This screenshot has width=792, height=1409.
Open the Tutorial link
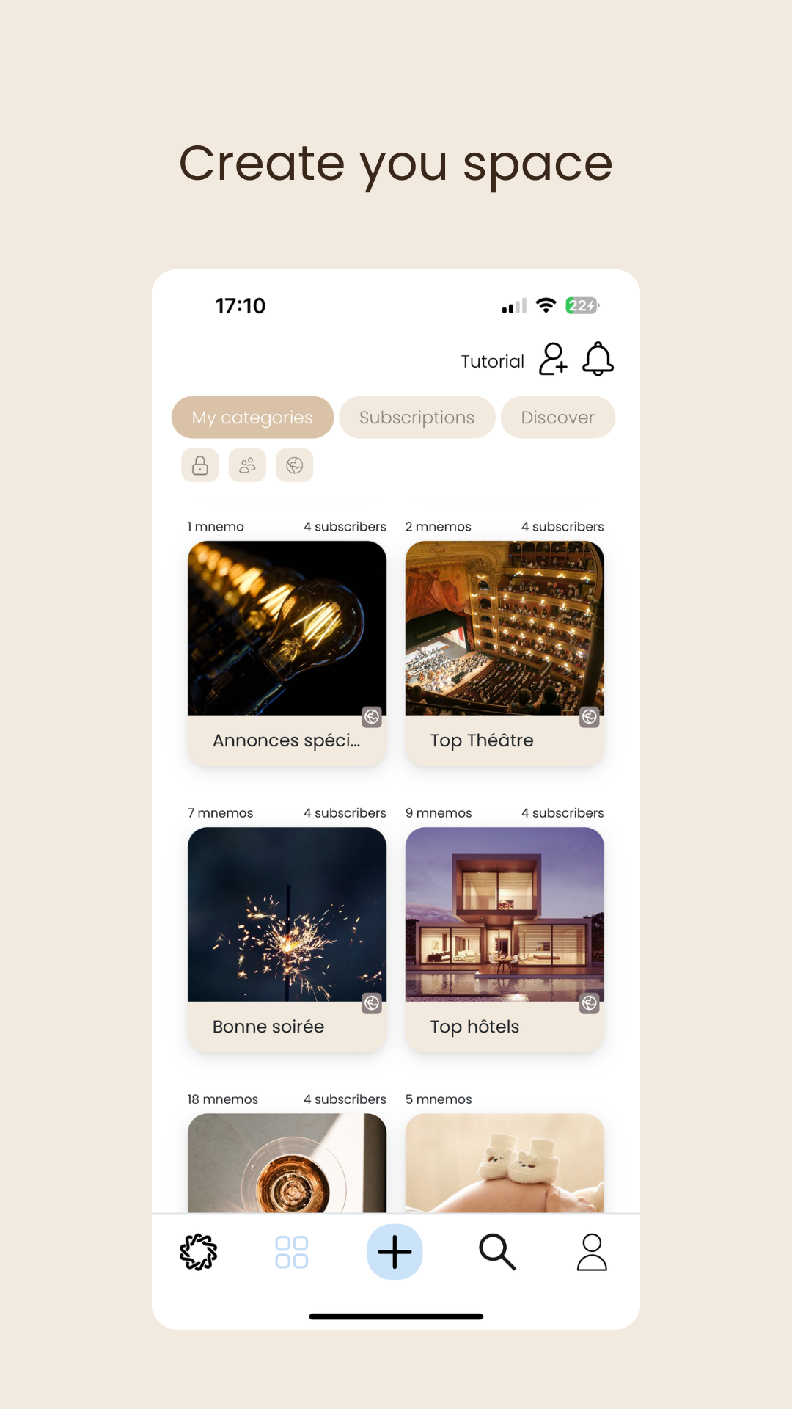point(492,362)
